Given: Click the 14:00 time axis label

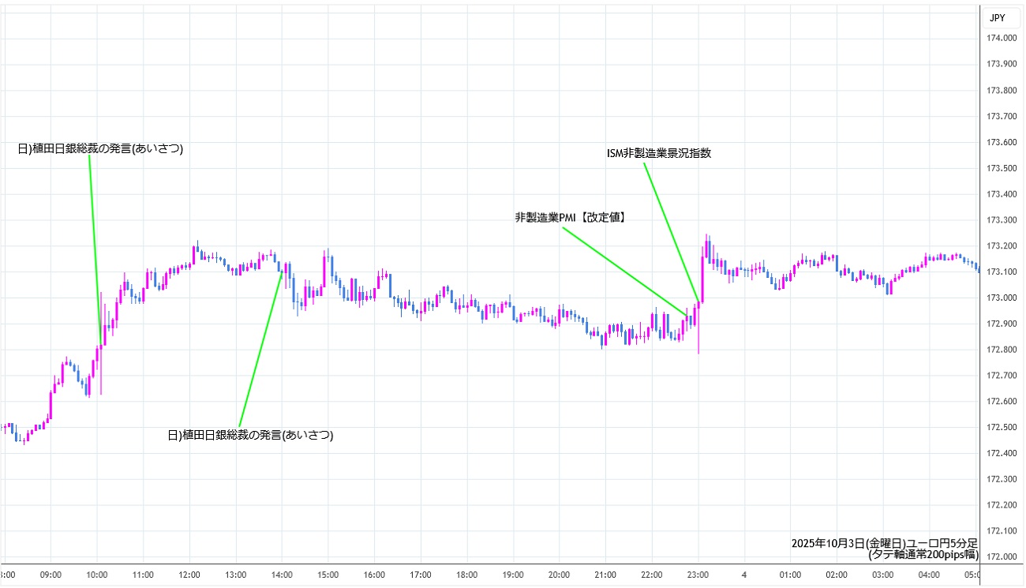Looking at the screenshot, I should [x=282, y=575].
